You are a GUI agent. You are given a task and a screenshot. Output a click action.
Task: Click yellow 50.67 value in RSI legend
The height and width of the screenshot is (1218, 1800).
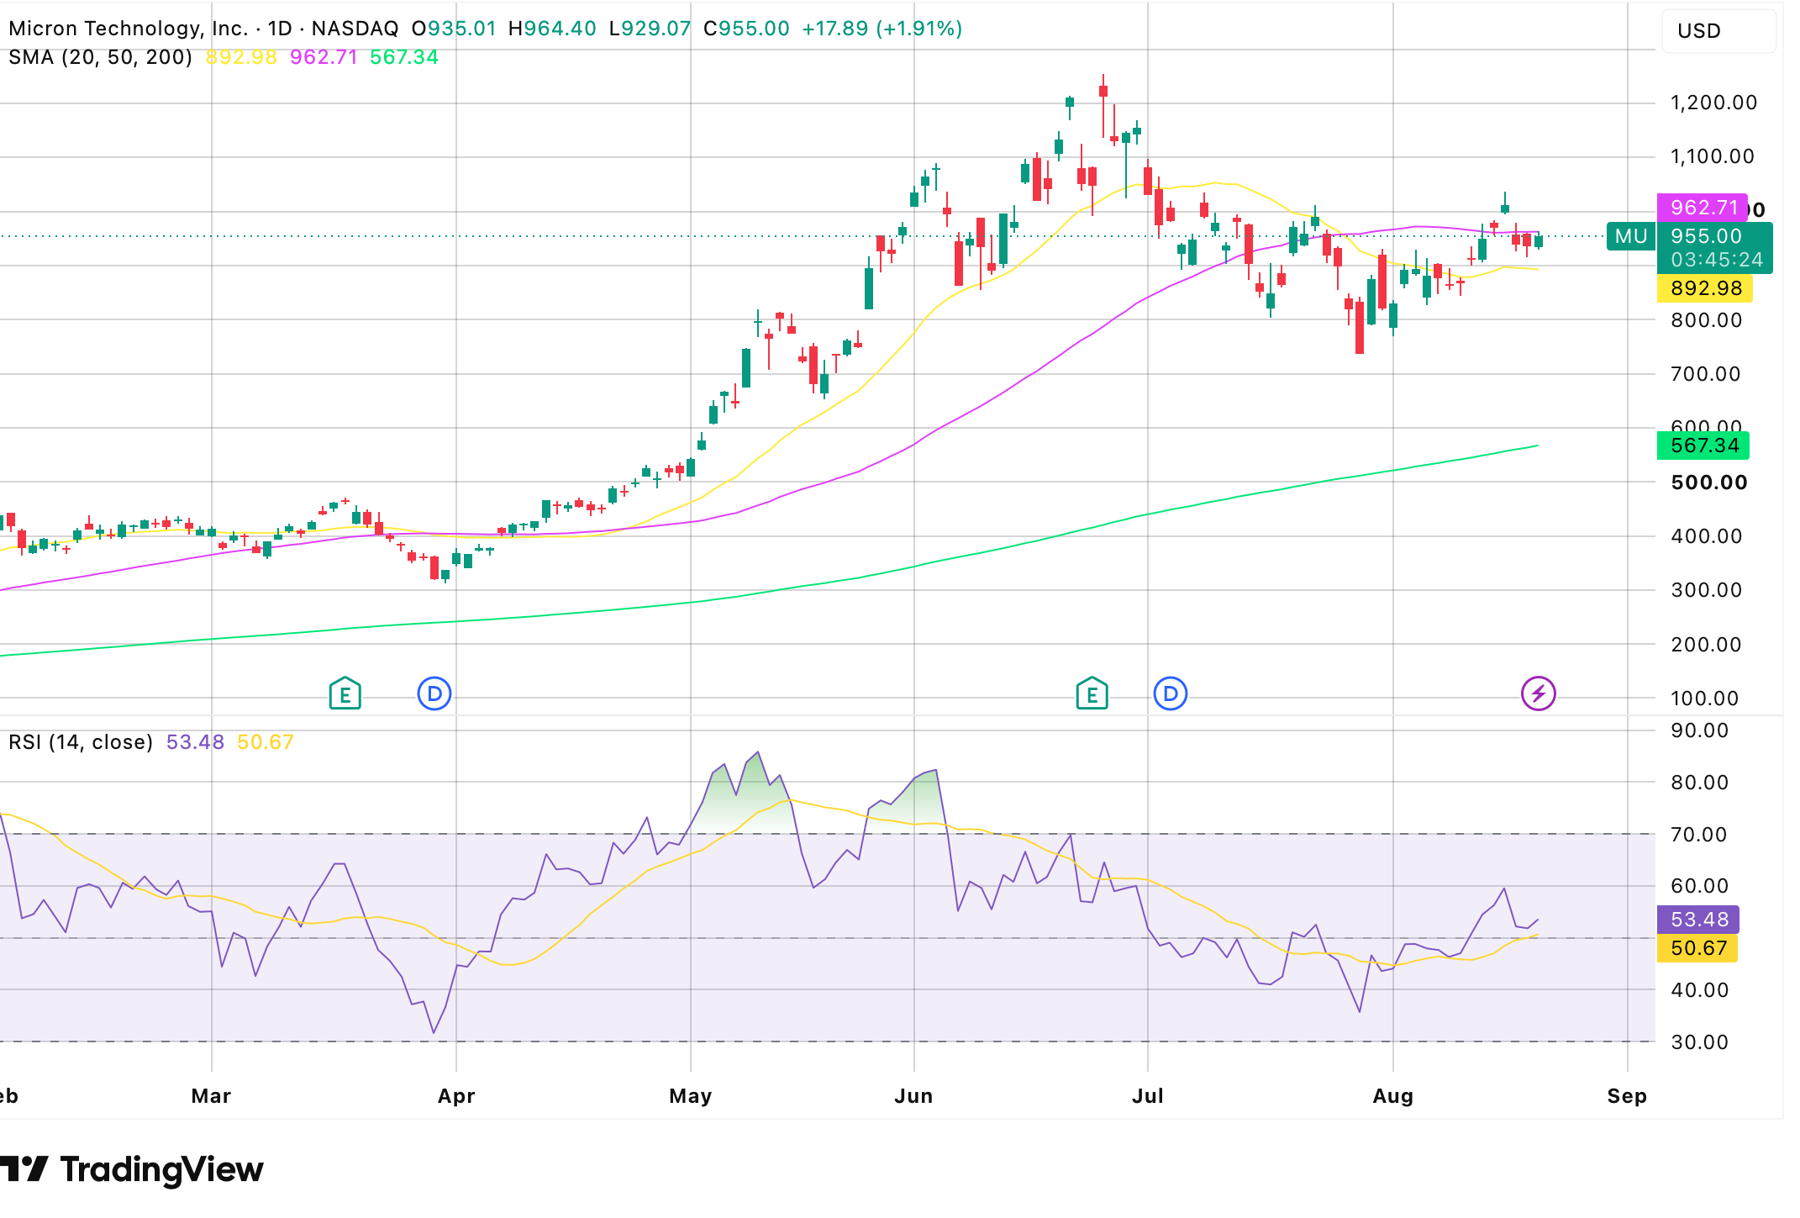coord(266,742)
